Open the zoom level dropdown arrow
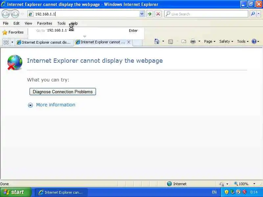 pos(254,184)
